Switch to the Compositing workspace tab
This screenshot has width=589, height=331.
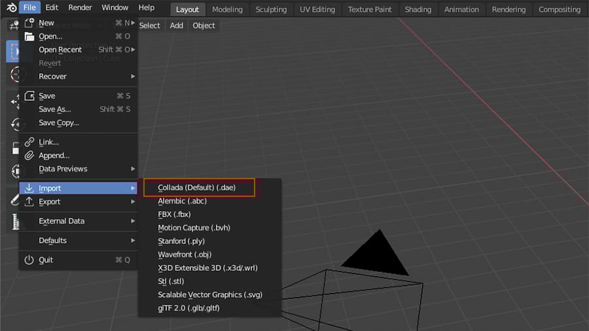(x=560, y=9)
